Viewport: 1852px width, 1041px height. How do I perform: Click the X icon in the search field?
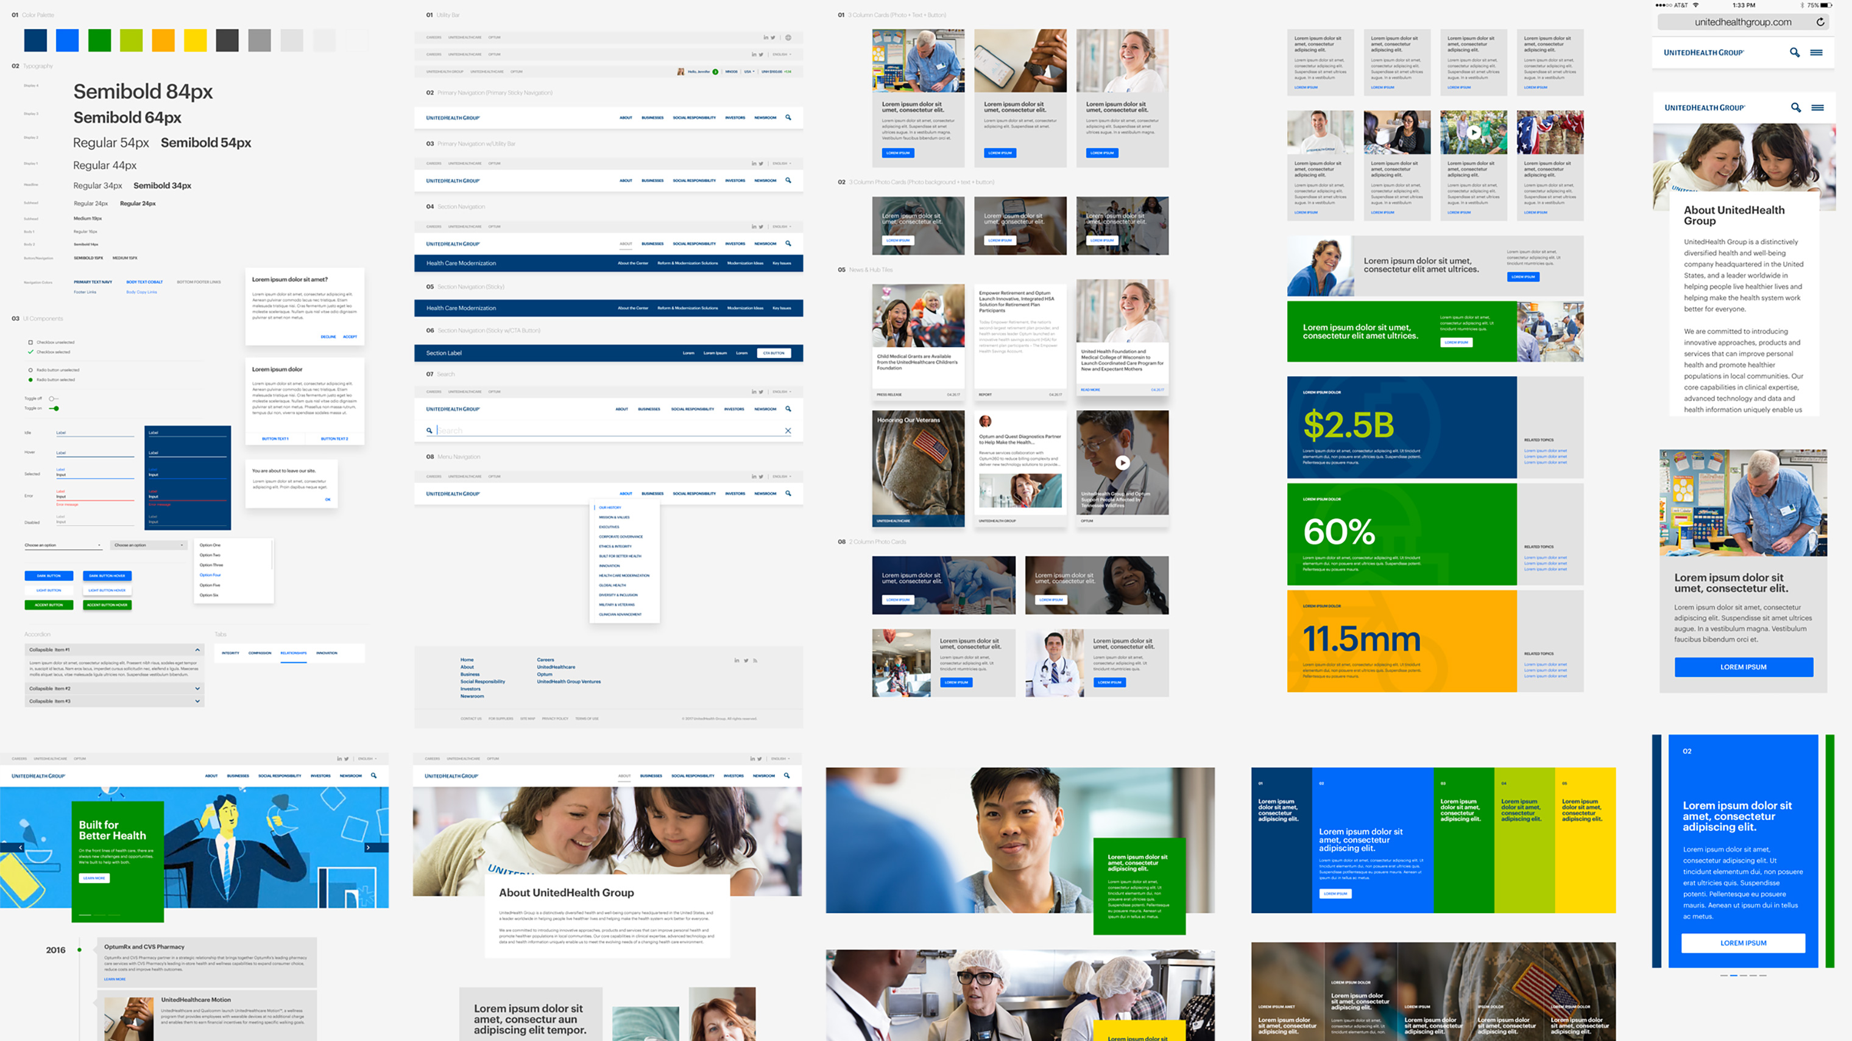click(x=788, y=431)
